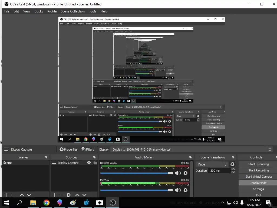Click the Audio Mixer vertical scrollbar
This screenshot has height=208, width=277.
(x=192, y=179)
